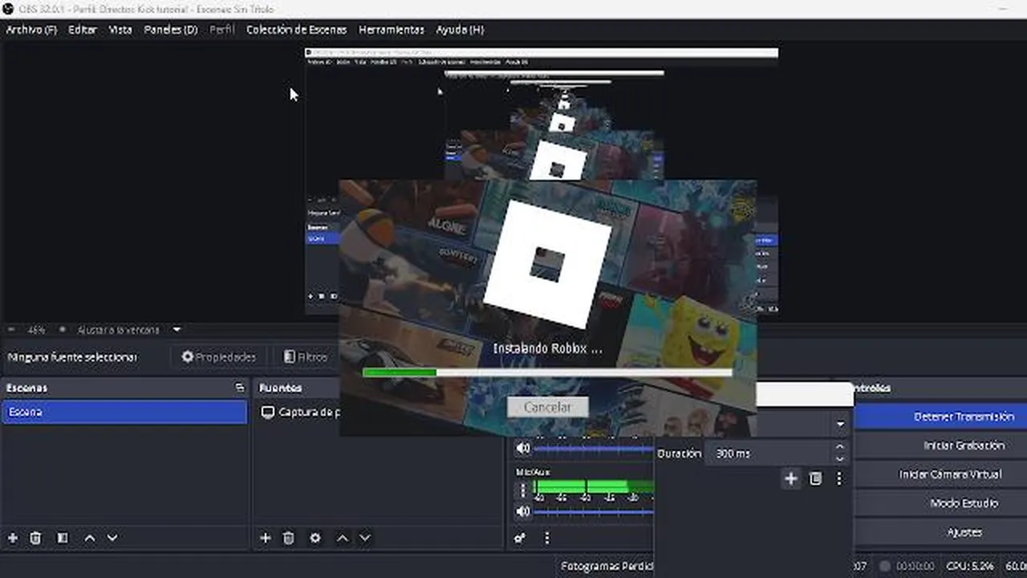Zoom in preview with plus icon
This screenshot has height=578, width=1027.
(62, 330)
